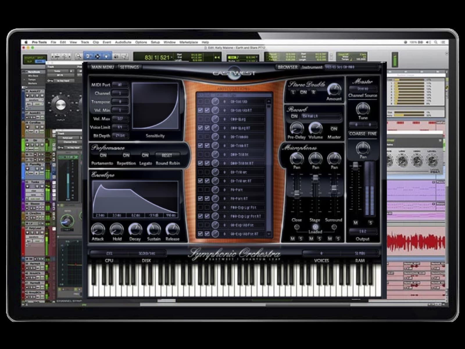
Task: Select the Trim tool in Pro Tools toolbar
Action: pos(89,56)
